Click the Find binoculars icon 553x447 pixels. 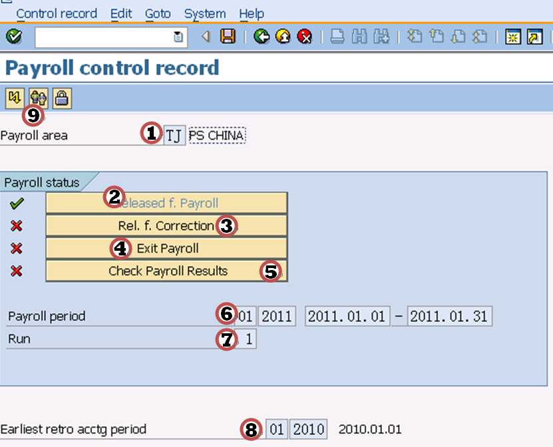359,37
